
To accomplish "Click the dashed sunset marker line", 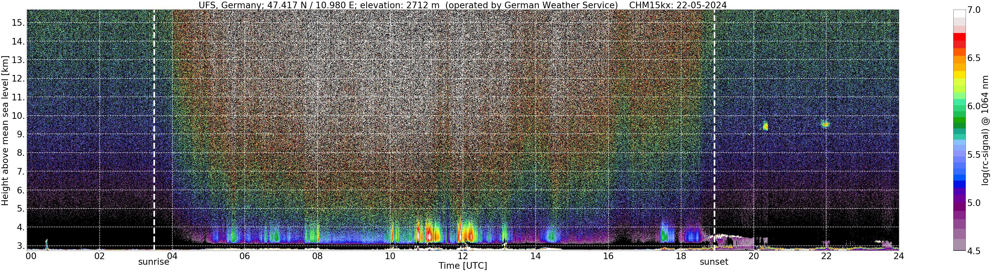I will pyautogui.click(x=714, y=130).
